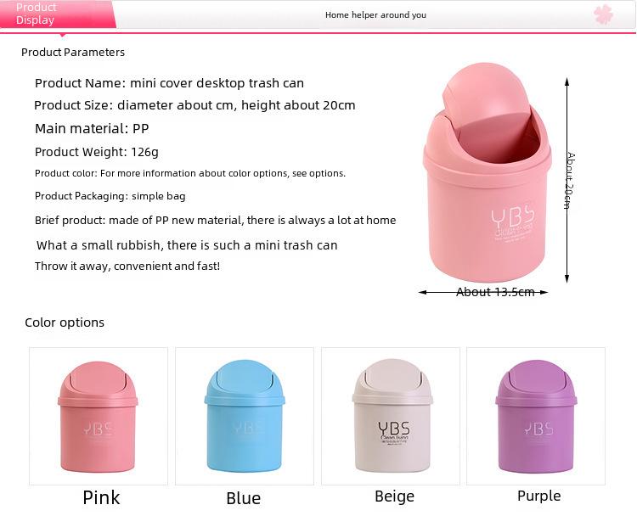Click the swing lid of large pink can
637x516 pixels.
click(487, 100)
